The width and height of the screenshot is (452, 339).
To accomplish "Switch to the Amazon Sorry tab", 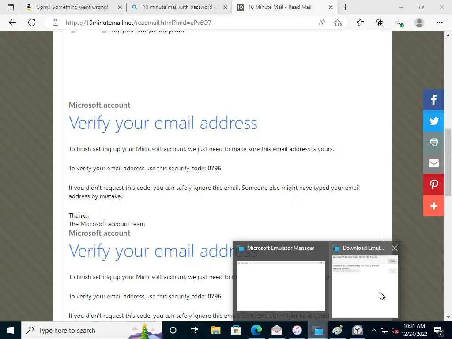I will point(73,7).
